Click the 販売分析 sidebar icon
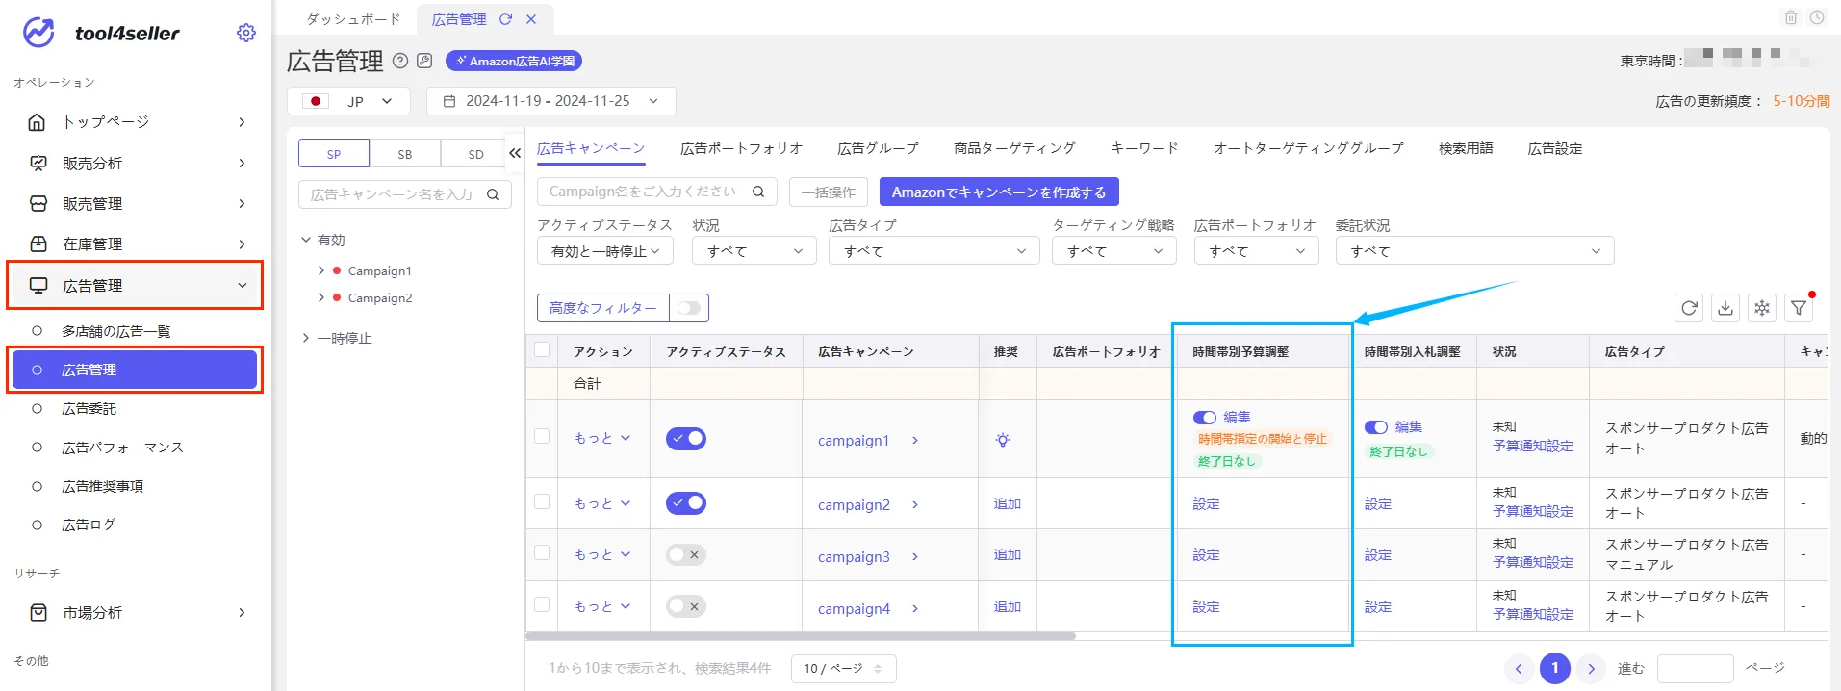The image size is (1841, 691). (38, 164)
